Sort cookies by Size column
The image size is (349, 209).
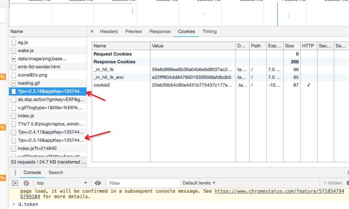tap(292, 46)
